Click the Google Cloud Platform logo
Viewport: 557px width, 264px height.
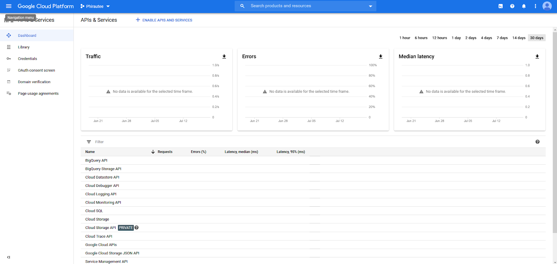pyautogui.click(x=46, y=6)
